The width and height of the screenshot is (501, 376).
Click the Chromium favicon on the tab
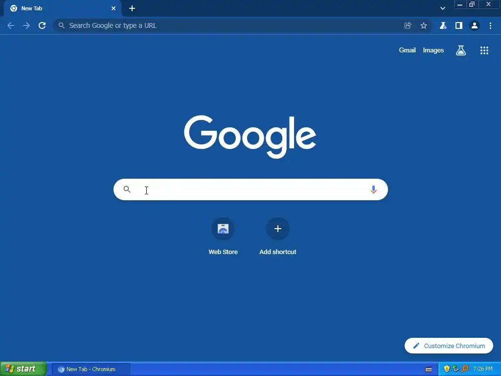(x=14, y=8)
